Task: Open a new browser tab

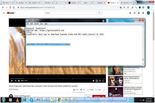Action: 135,3
